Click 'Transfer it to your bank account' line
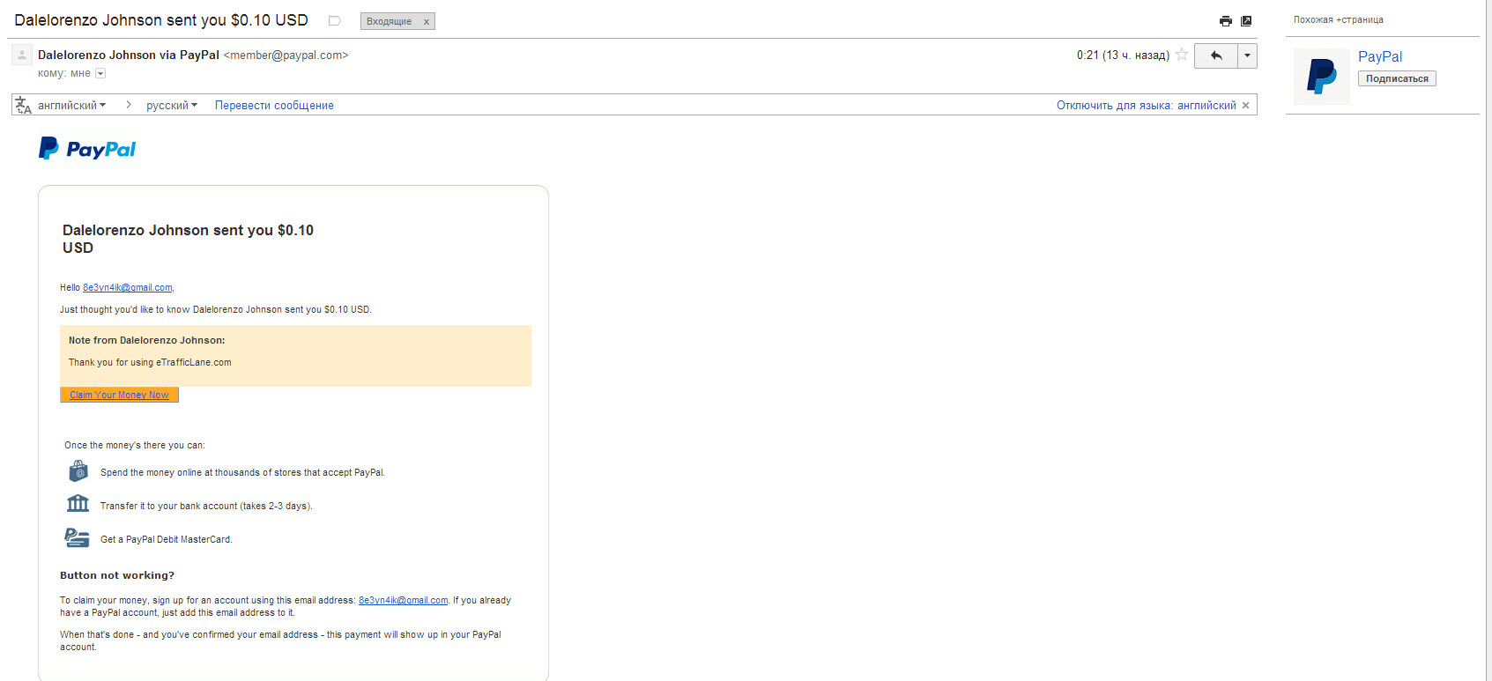 coord(206,507)
